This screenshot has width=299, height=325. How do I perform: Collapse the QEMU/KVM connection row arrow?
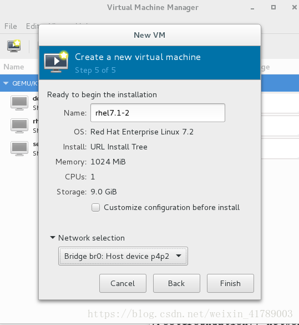click(6, 83)
